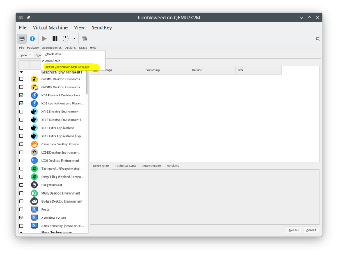The width and height of the screenshot is (338, 255).
Task: Check Cinnamon Desktop Environment checkbox
Action: [22, 144]
